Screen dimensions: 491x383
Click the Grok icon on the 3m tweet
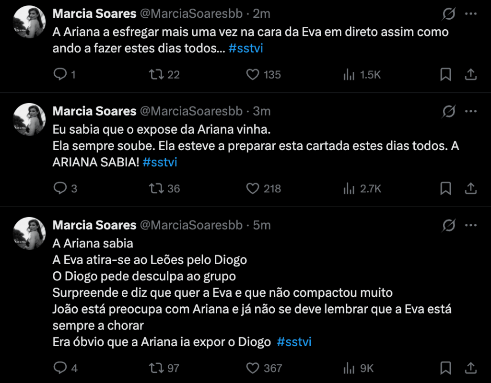tap(448, 112)
